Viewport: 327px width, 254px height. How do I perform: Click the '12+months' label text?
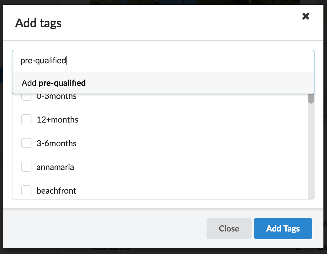57,120
